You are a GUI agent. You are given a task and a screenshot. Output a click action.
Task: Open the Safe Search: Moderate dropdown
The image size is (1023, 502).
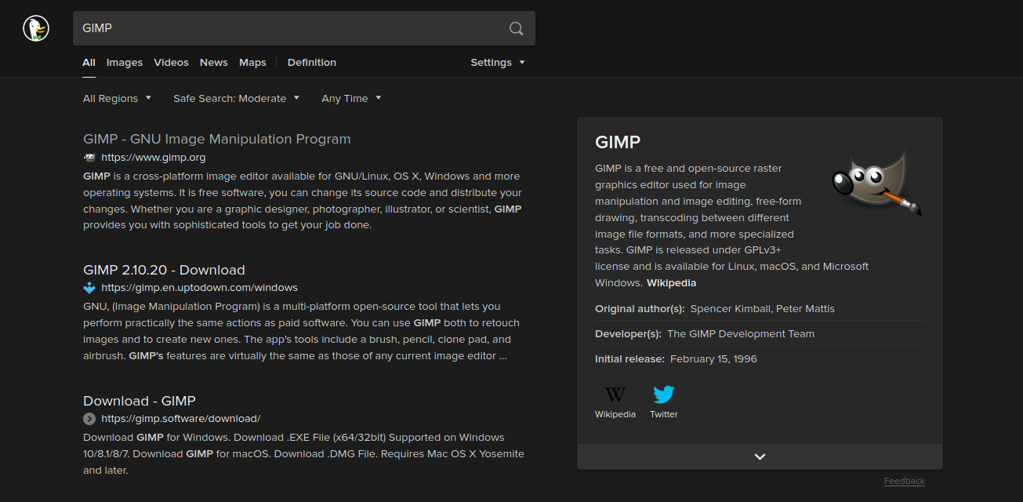point(236,99)
